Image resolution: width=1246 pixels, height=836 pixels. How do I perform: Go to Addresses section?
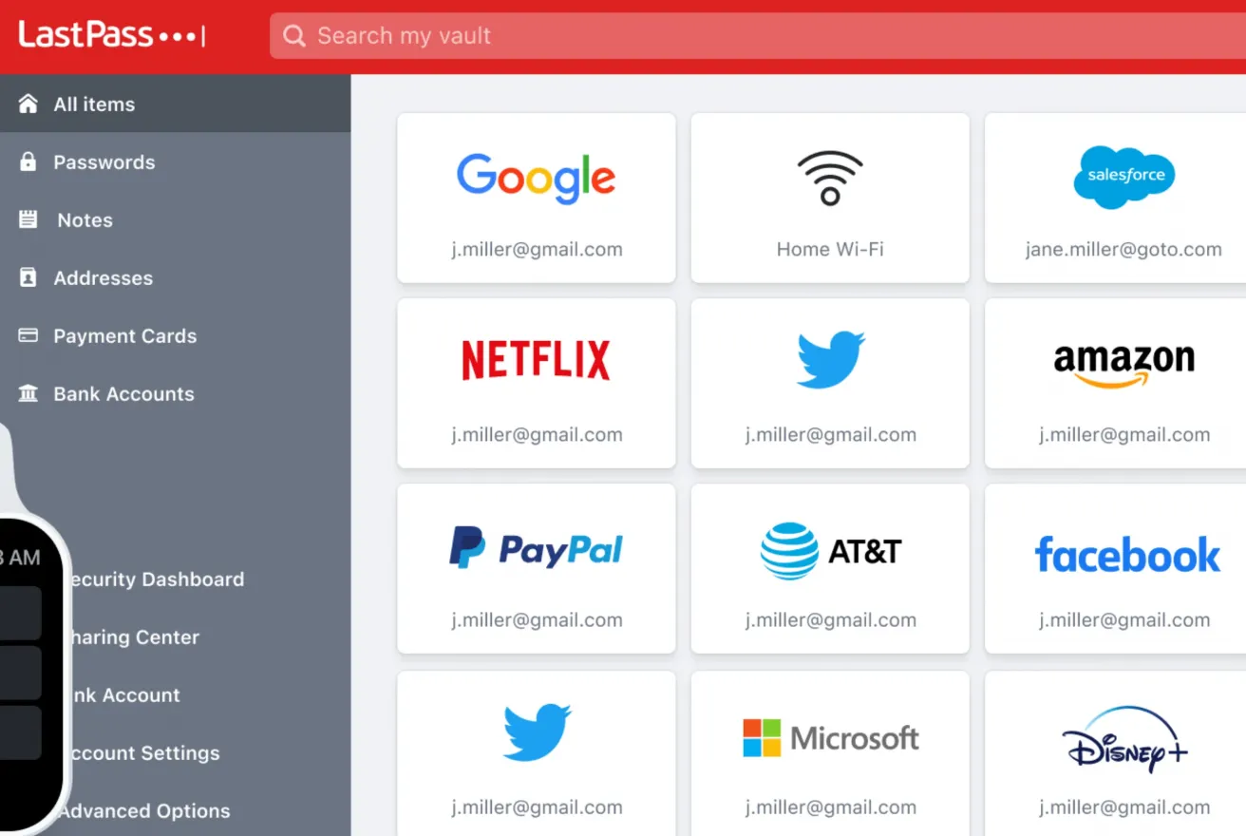(x=175, y=277)
